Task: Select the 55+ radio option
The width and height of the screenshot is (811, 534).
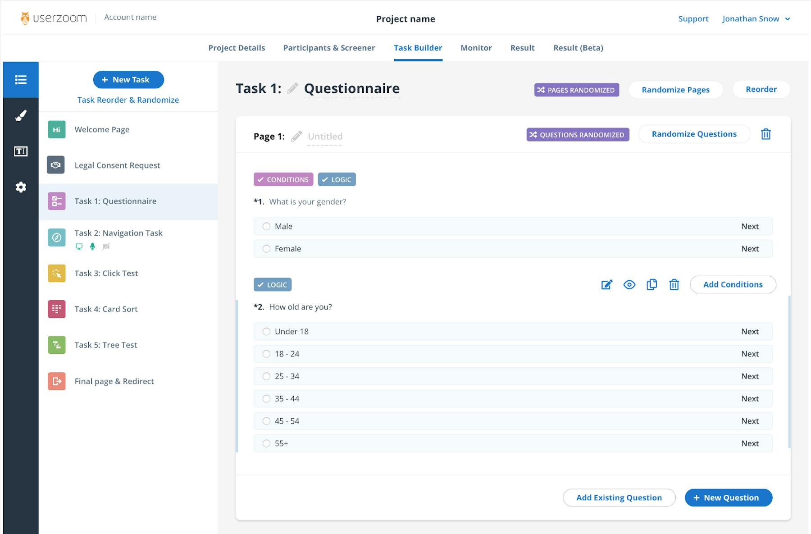Action: 266,443
